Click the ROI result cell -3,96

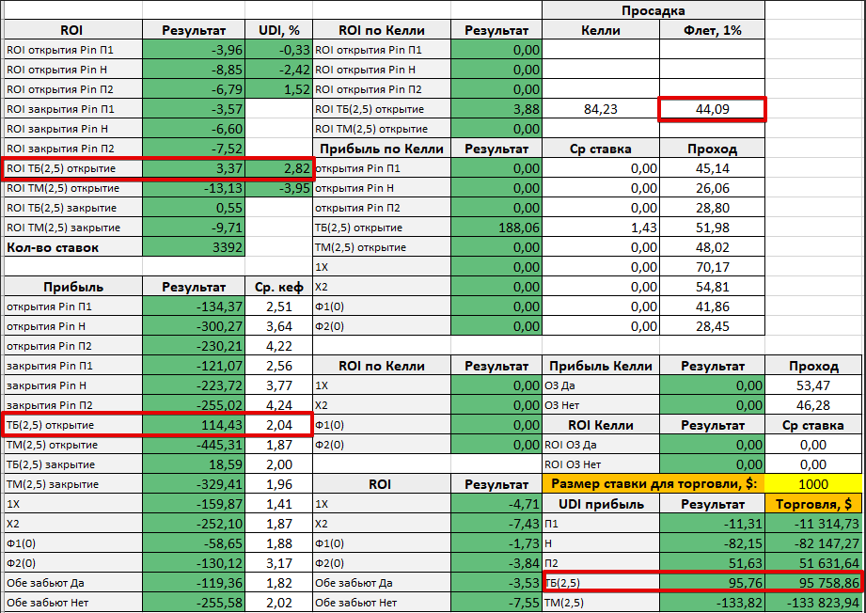point(194,50)
